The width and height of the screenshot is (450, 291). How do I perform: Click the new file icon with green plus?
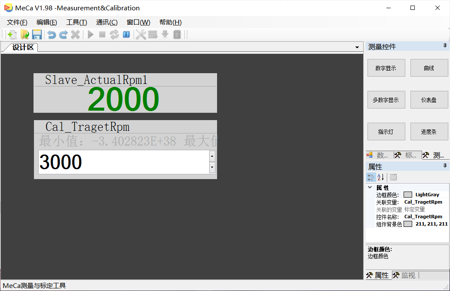click(x=12, y=34)
